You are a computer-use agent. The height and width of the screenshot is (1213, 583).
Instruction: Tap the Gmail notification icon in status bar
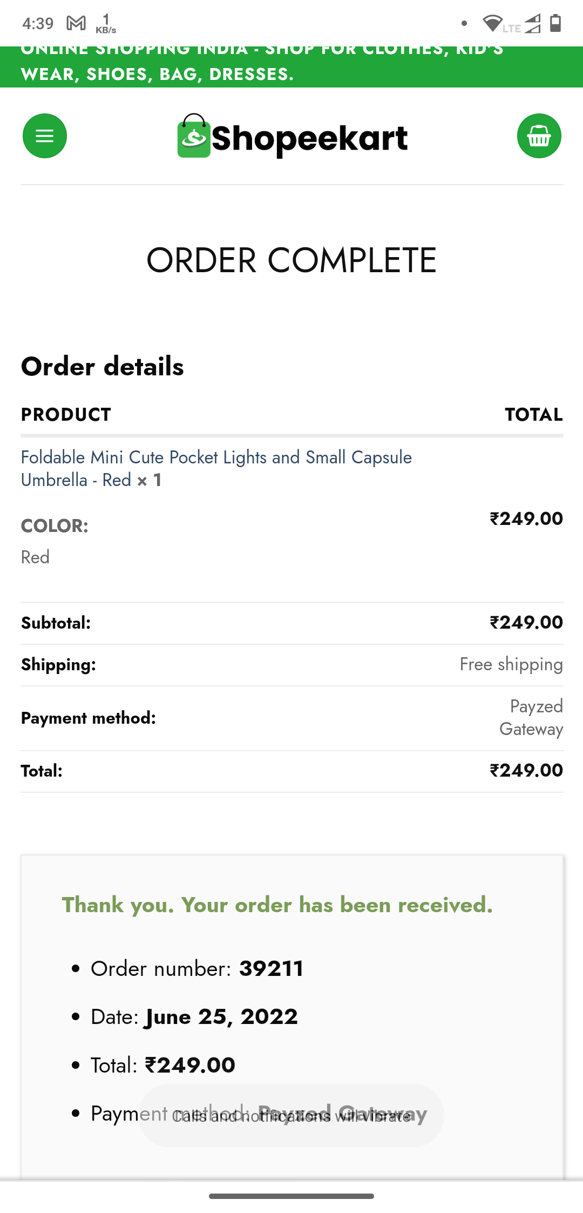76,23
